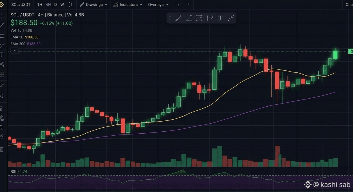Screen dimensions: 353x192
Task: Switch to the 1H timeframe
Action: (40, 5)
